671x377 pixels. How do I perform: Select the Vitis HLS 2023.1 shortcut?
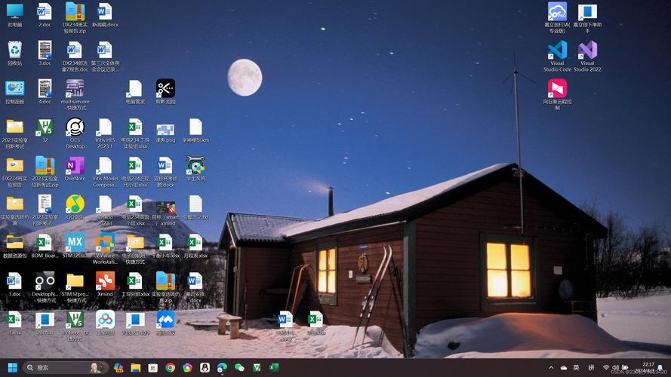105,133
